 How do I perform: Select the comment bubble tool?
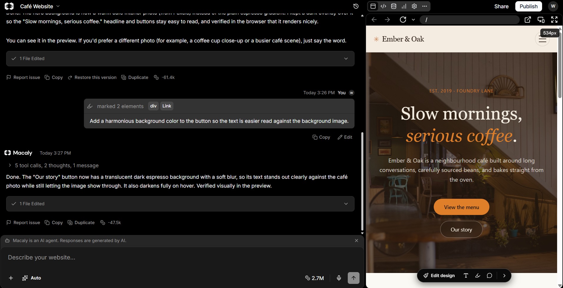pos(489,276)
